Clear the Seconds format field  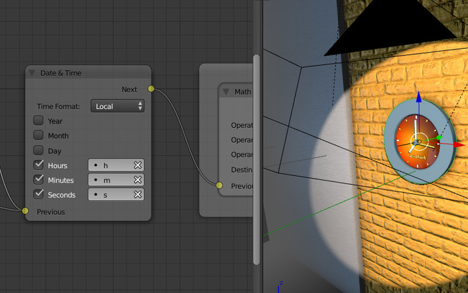138,195
